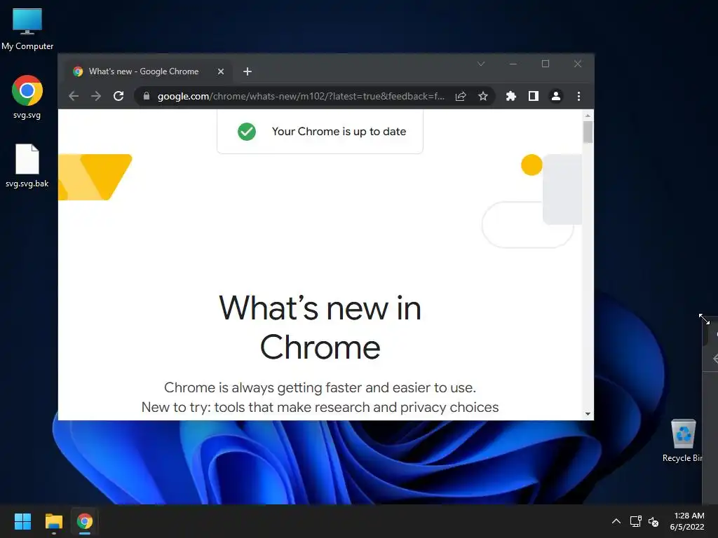View site information via the lock icon

(146, 96)
